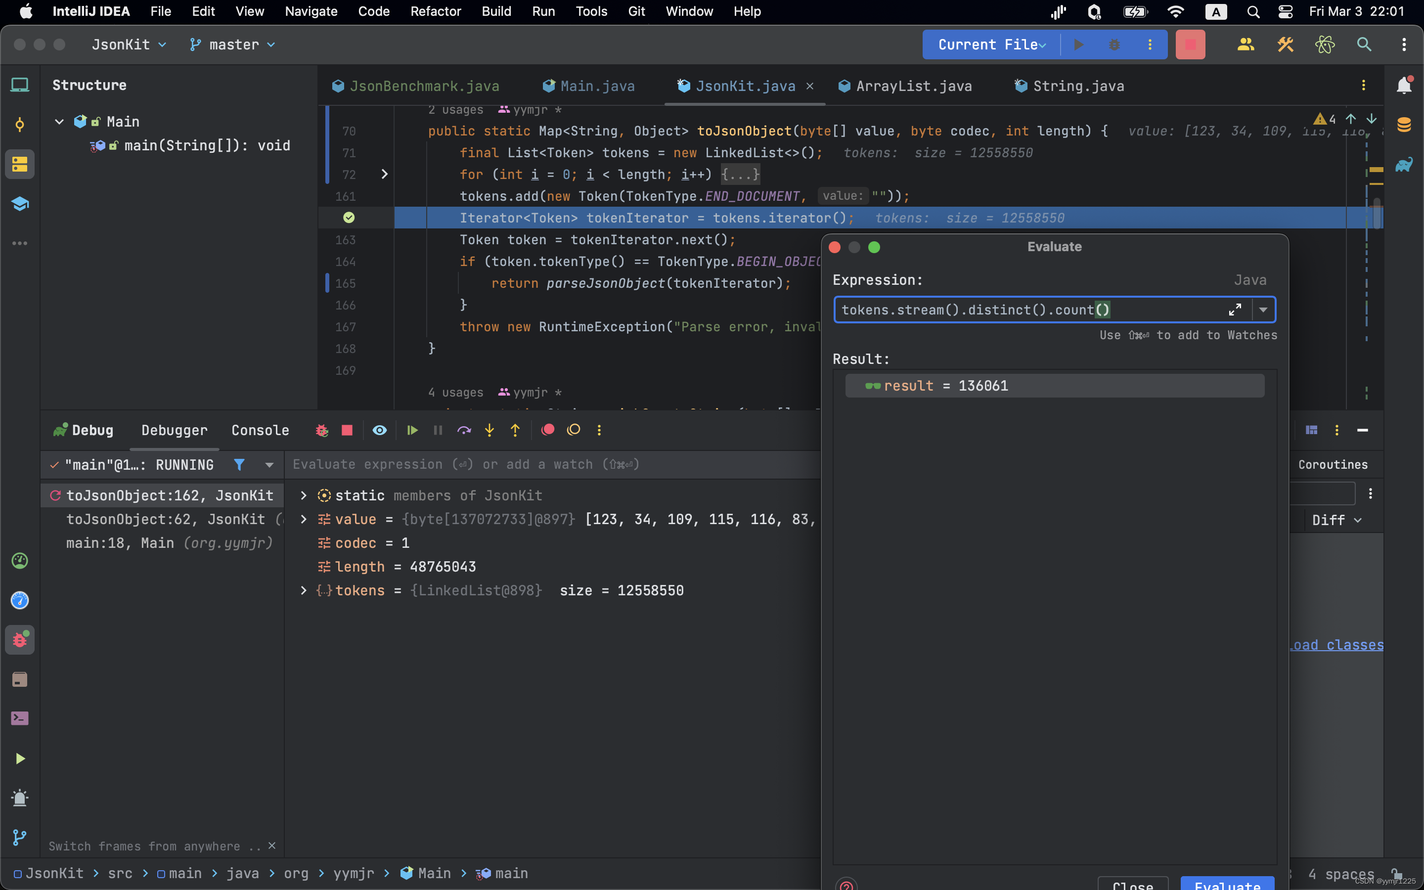Switch to Main.java tab

[x=589, y=86]
